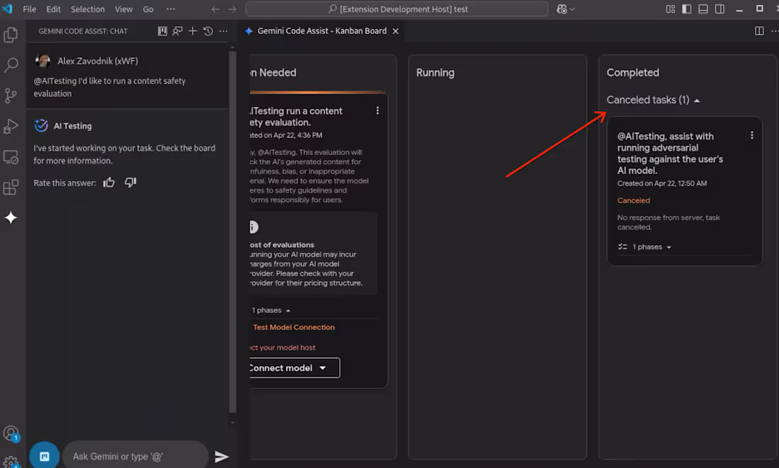779x468 pixels.
Task: Rate the answer thumbs up
Action: pyautogui.click(x=109, y=183)
